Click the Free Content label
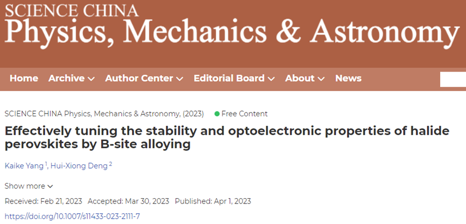Screen dimensions: 466x224 [x=245, y=114]
